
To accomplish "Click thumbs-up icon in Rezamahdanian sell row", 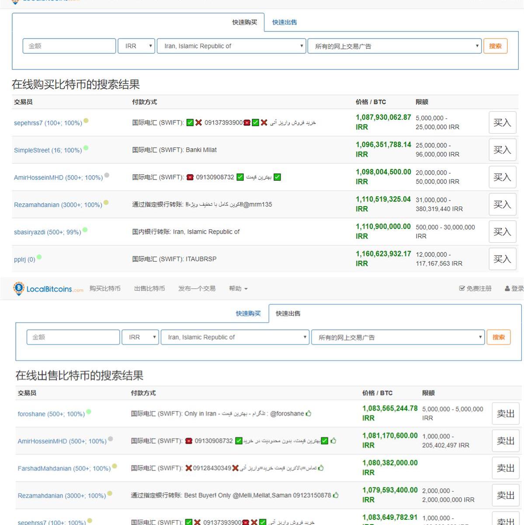I will point(336,495).
